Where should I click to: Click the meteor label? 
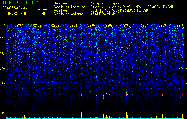coord(42,9)
